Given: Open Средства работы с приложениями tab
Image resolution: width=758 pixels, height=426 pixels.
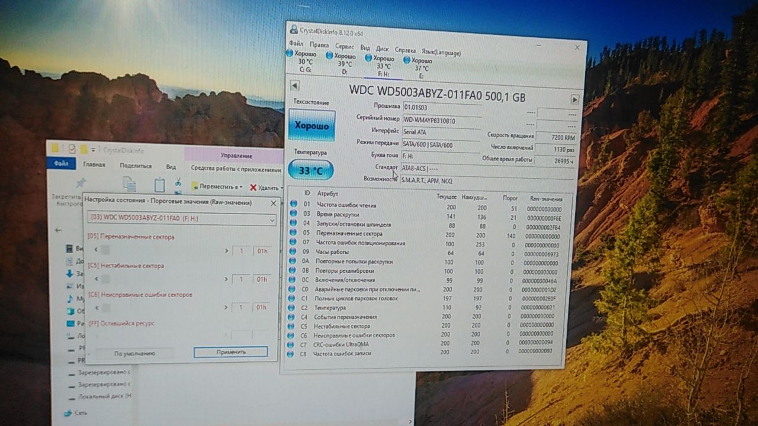Looking at the screenshot, I should pyautogui.click(x=236, y=169).
